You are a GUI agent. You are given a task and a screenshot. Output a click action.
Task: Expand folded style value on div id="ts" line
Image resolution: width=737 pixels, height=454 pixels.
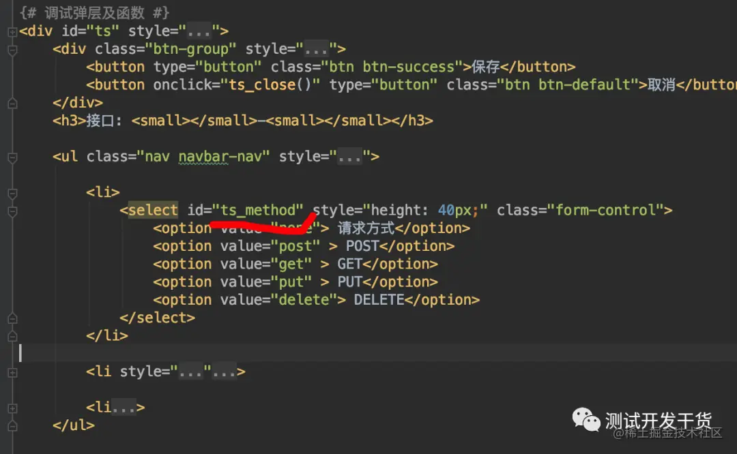coord(199,31)
